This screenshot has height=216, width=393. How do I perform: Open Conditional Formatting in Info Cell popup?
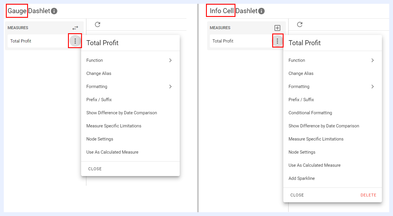point(332,113)
